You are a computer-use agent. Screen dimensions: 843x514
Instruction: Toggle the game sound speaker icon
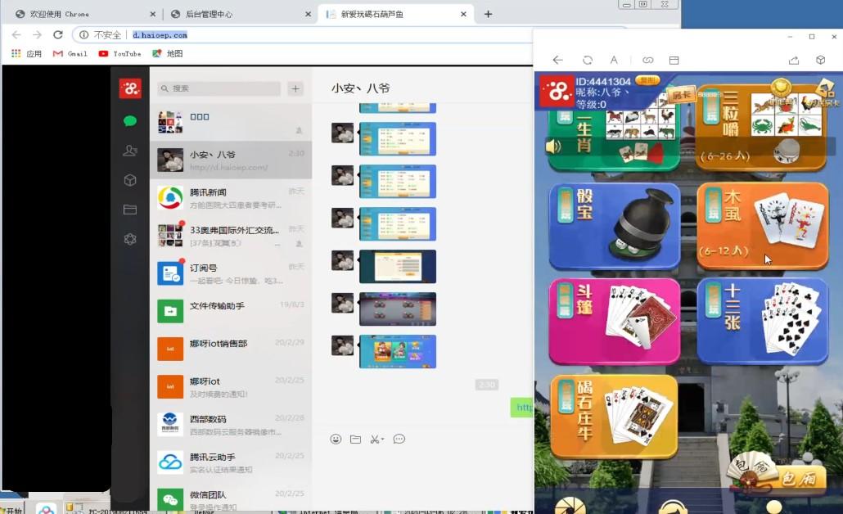tap(554, 147)
